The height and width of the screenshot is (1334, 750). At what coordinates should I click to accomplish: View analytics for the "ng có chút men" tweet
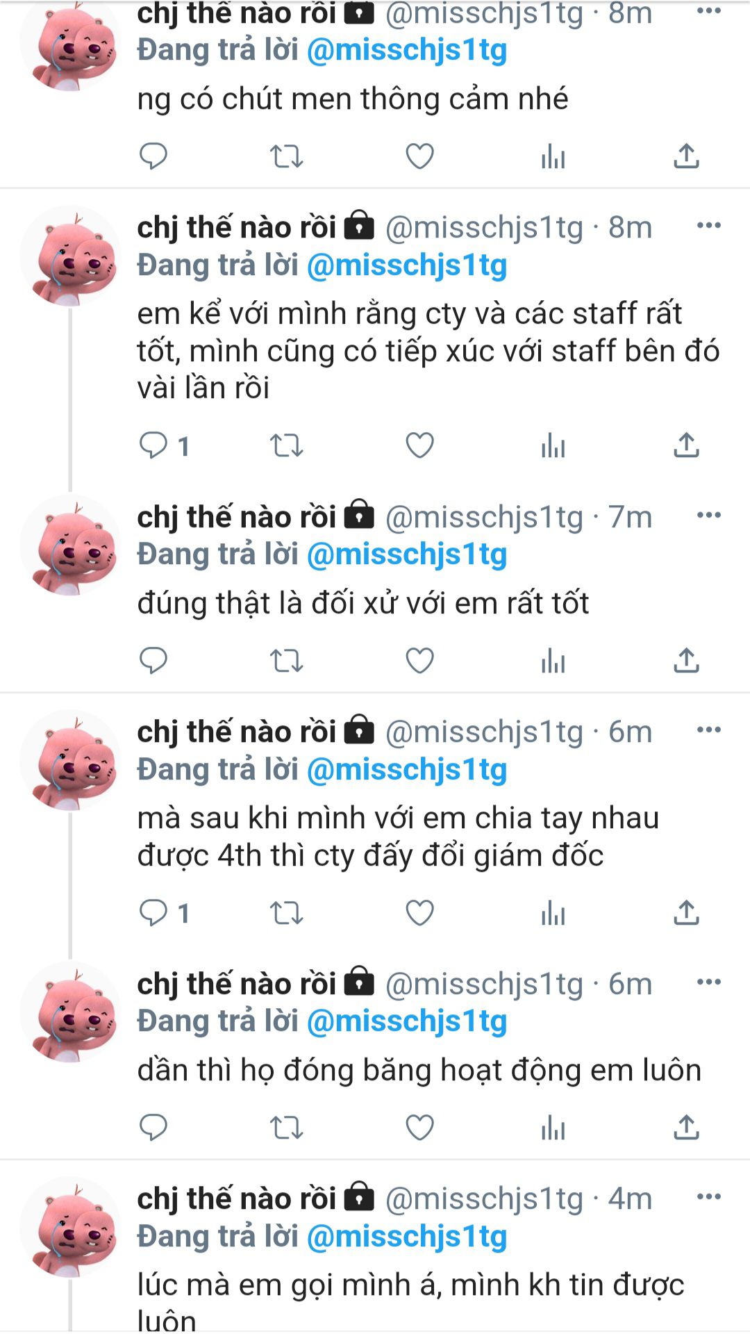(553, 156)
